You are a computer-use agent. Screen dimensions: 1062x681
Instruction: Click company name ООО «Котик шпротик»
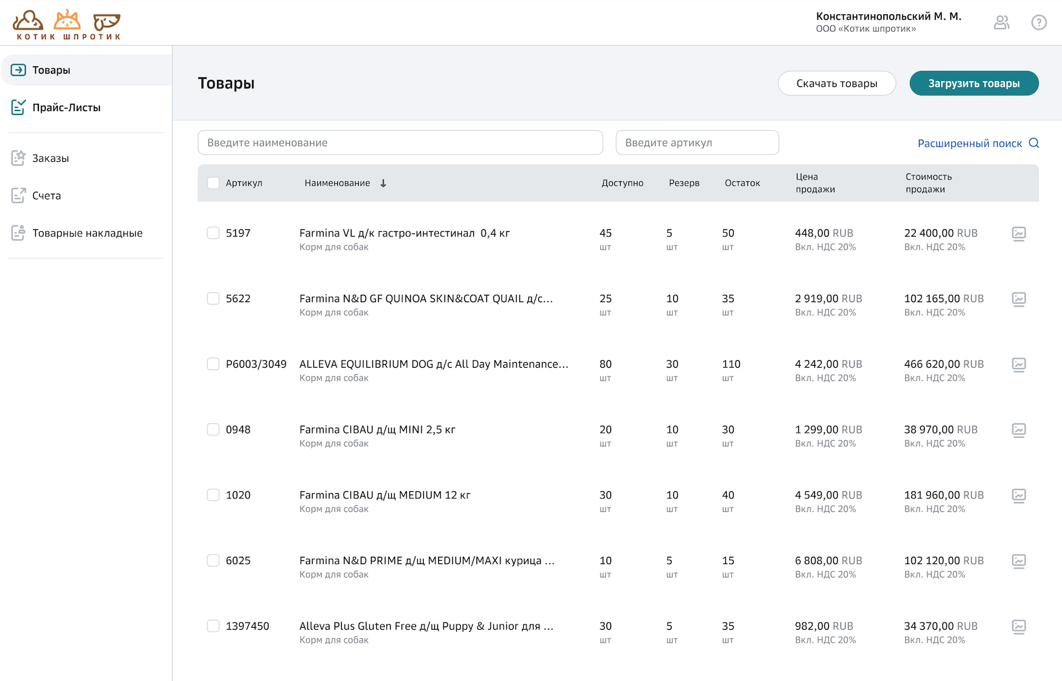pos(866,29)
